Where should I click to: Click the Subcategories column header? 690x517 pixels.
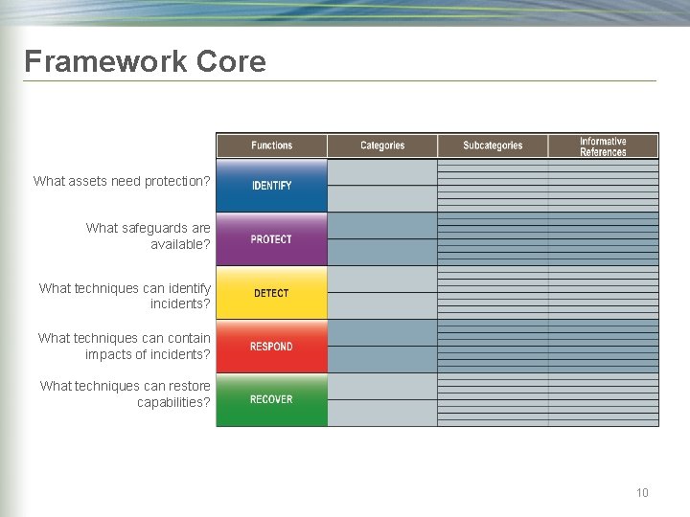(x=493, y=146)
